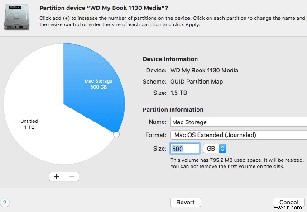Open help with the question mark button
Image resolution: width=307 pixels, height=212 pixels.
5,203
